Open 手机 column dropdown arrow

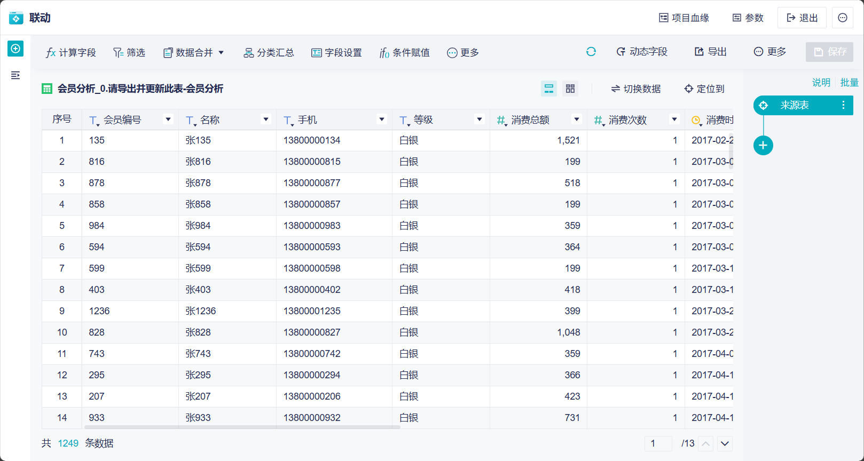tap(382, 120)
